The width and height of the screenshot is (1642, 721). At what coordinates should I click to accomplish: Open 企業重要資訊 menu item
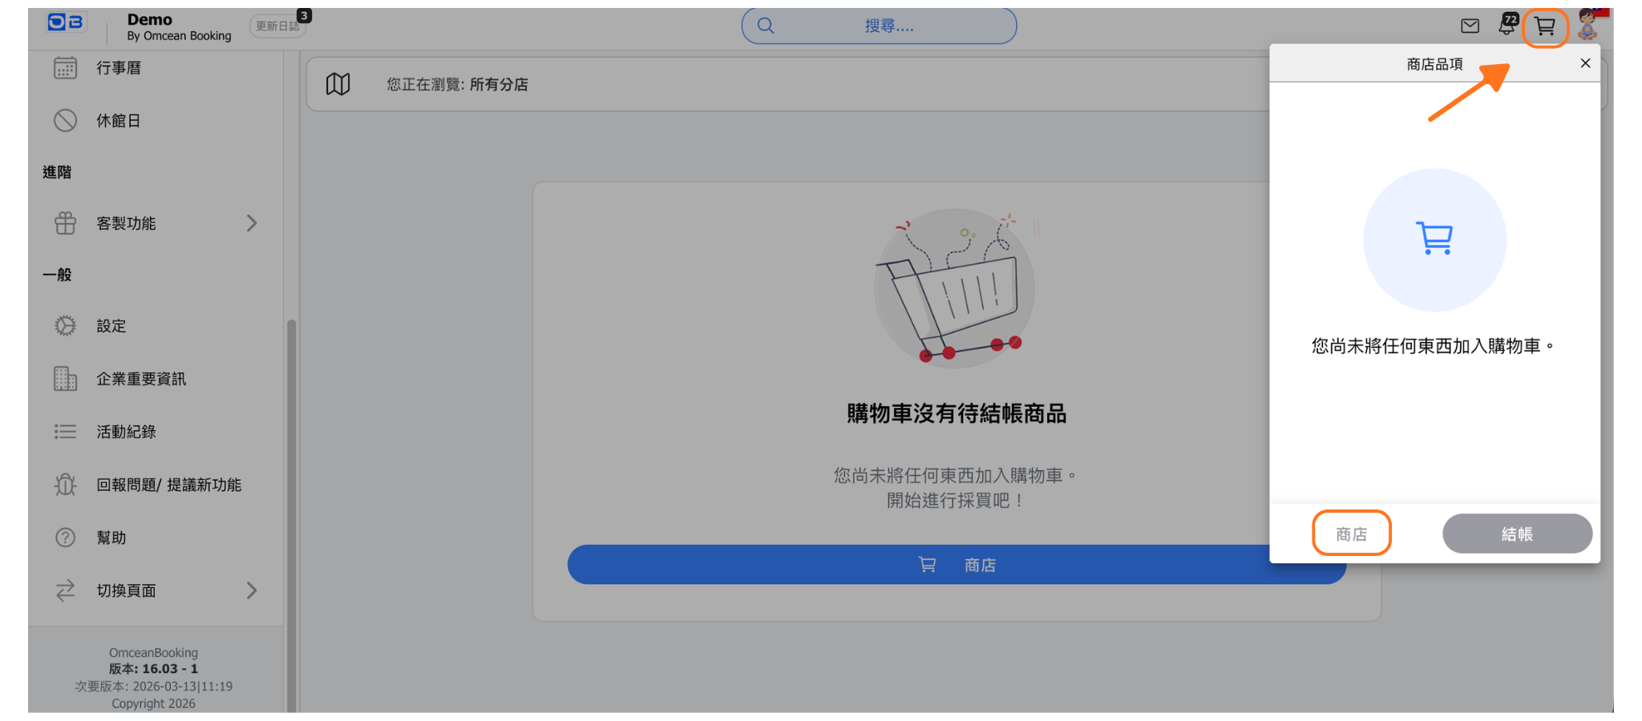click(141, 379)
